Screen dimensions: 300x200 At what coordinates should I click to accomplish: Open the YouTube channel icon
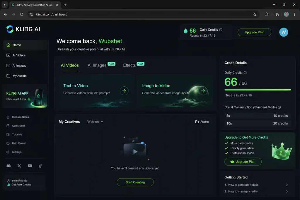coord(30,166)
